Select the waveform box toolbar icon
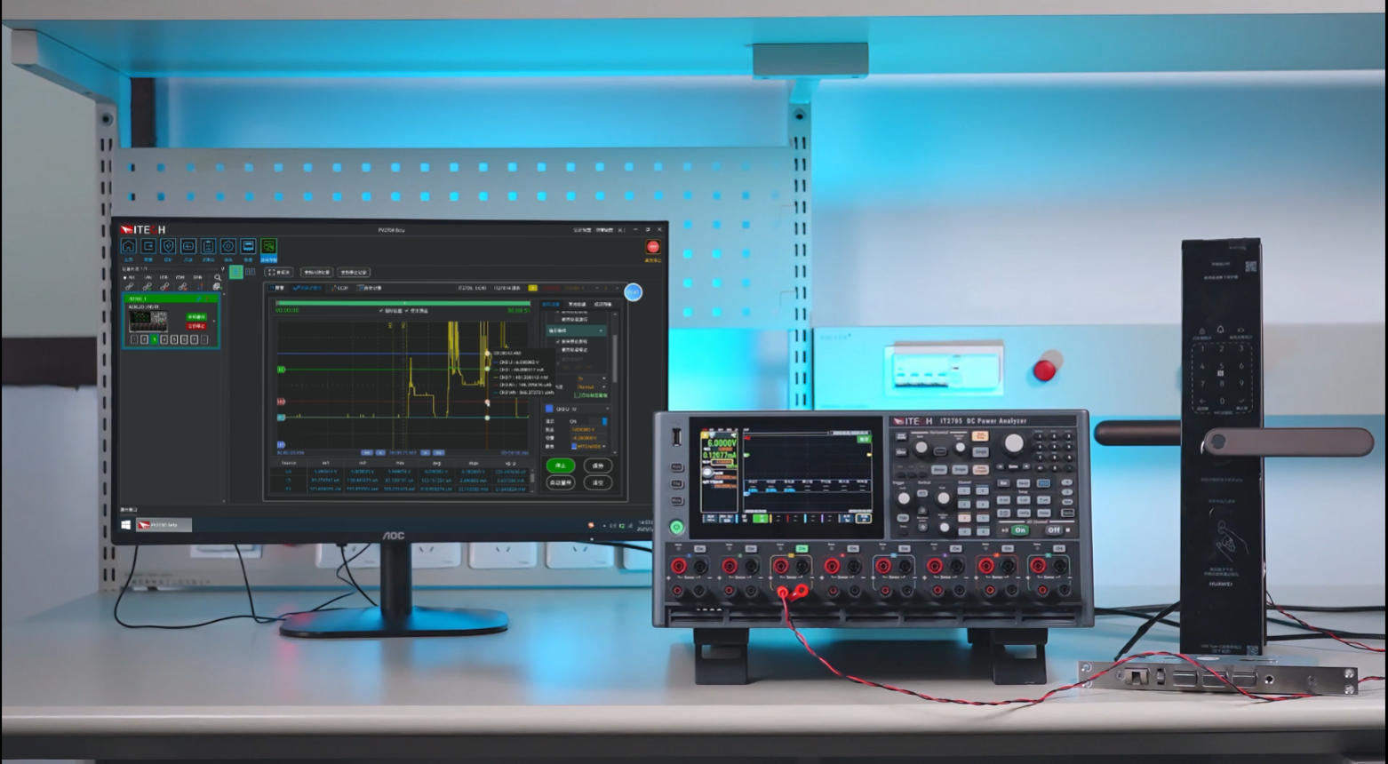This screenshot has height=764, width=1388. [x=188, y=246]
